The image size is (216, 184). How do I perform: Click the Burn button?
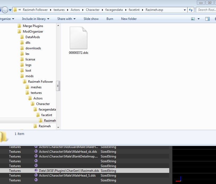click(110, 19)
